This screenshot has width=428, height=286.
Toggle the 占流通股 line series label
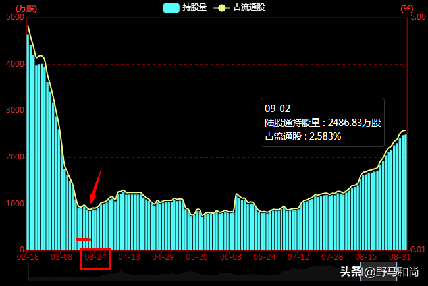click(x=249, y=7)
